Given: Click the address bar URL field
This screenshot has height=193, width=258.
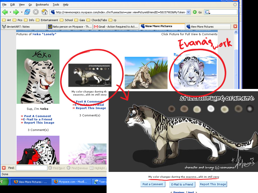Looking at the screenshot, I should click(120, 12).
